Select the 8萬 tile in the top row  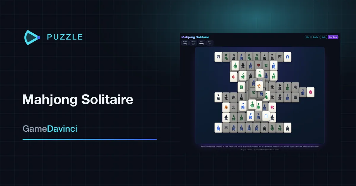point(234,57)
